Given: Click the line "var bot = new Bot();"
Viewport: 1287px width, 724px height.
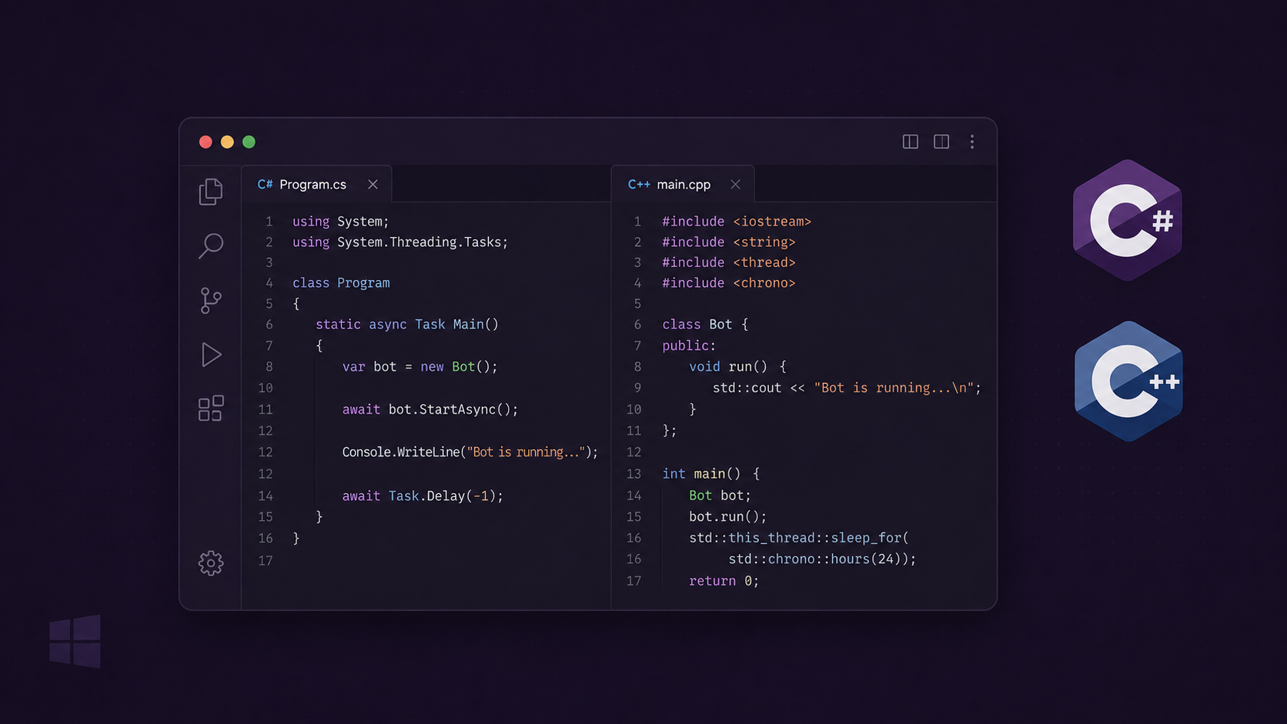Looking at the screenshot, I should click(x=420, y=367).
